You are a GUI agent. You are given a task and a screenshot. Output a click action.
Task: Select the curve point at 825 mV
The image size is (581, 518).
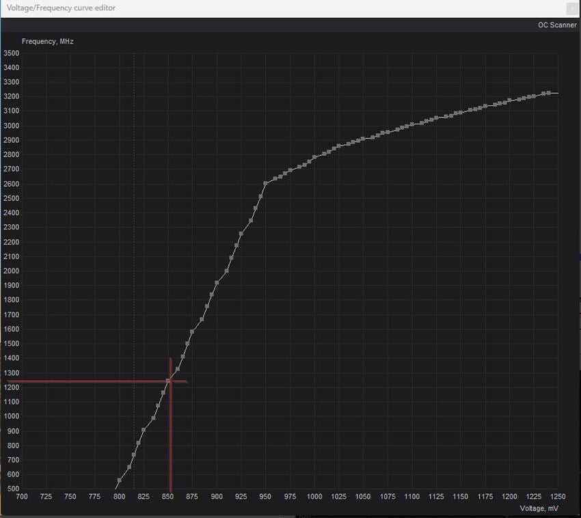click(144, 430)
